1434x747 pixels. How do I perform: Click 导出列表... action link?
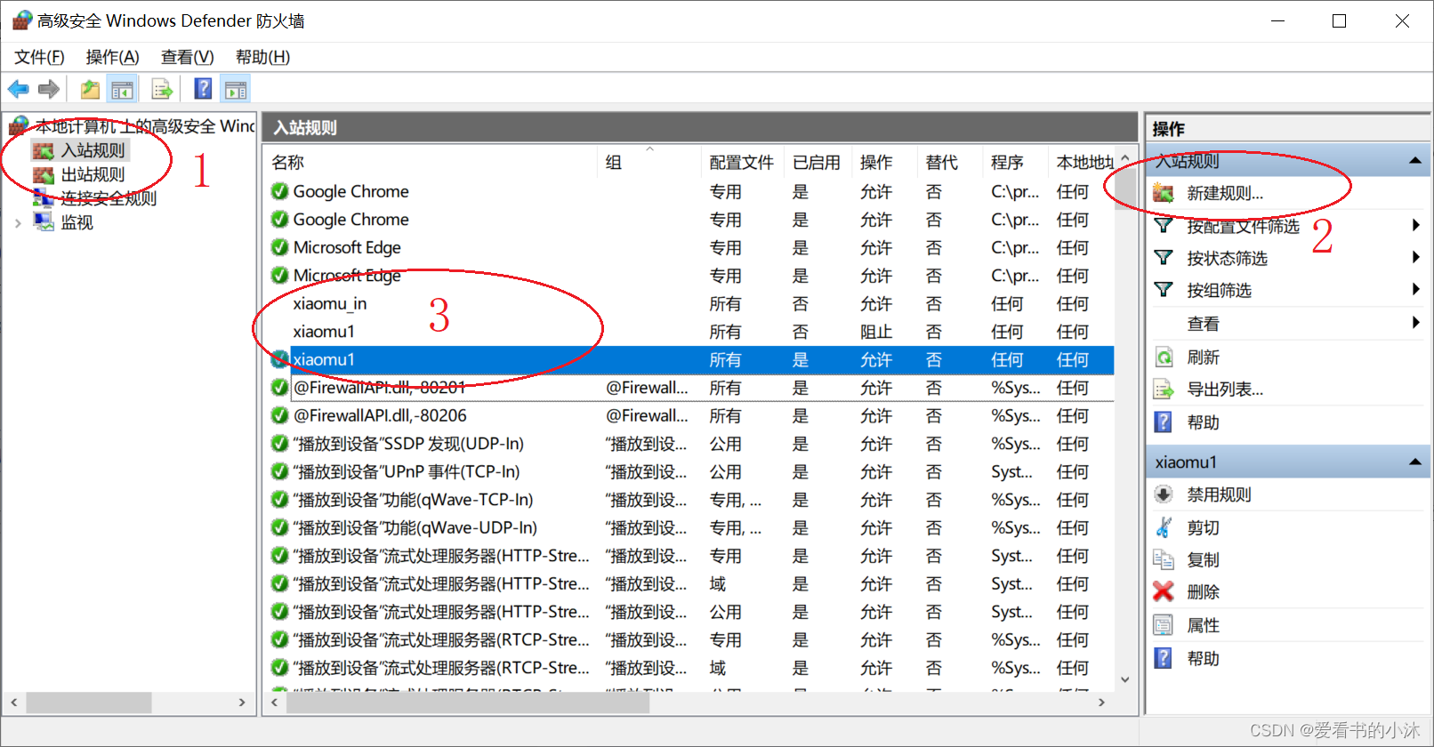pos(1225,390)
